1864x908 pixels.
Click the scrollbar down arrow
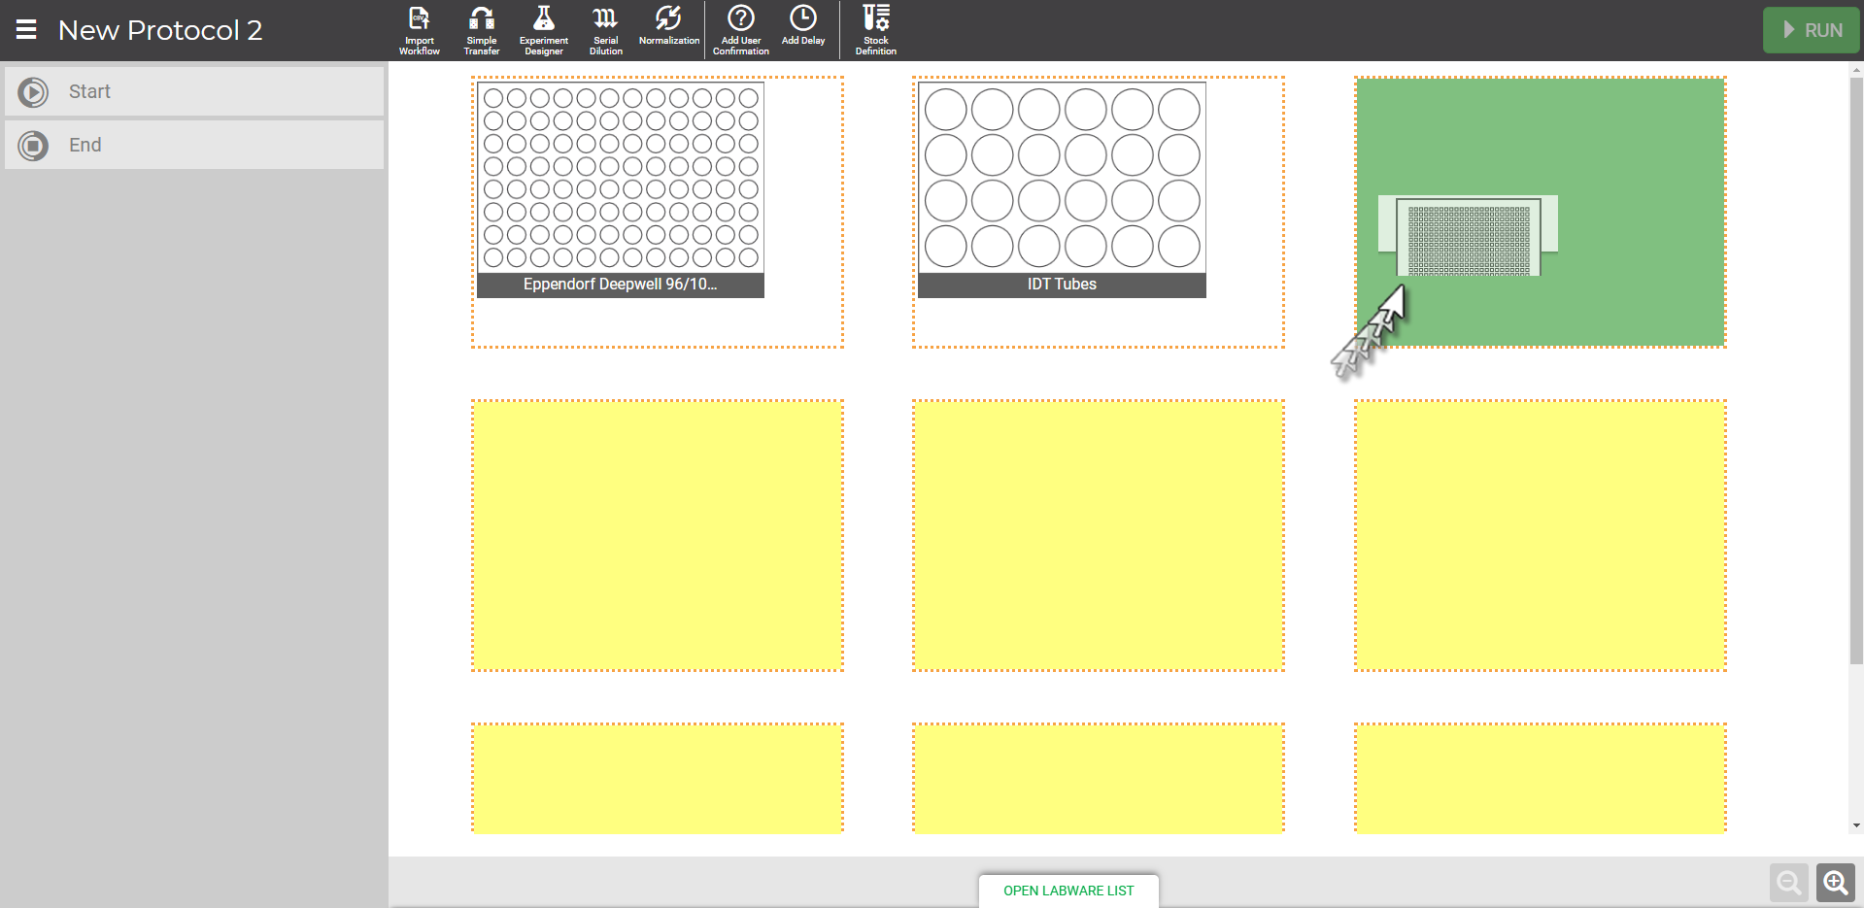coord(1856,826)
